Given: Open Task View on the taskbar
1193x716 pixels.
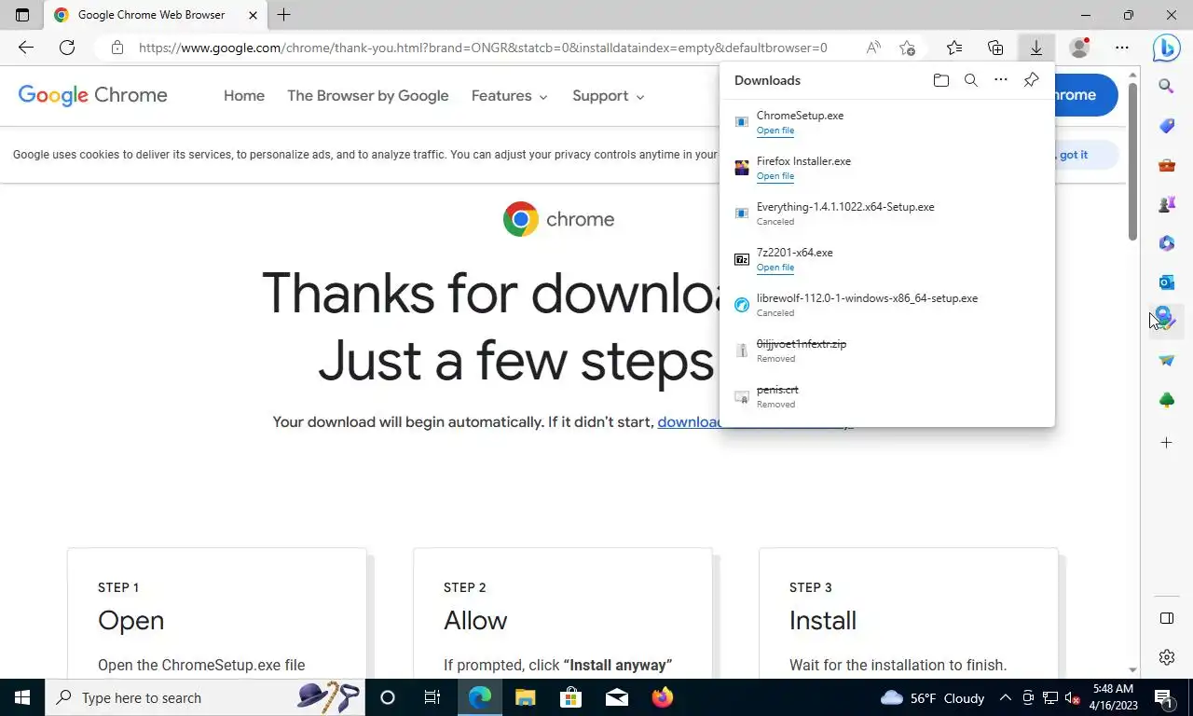Looking at the screenshot, I should (432, 697).
